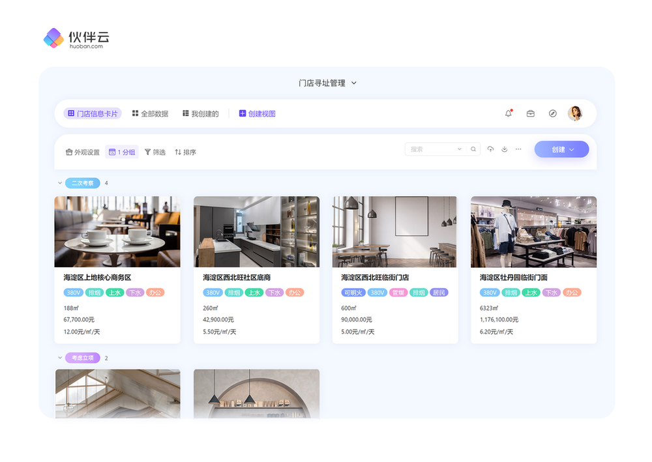Open the compass explore icon
Viewport: 652px width, 462px height.
pos(553,113)
